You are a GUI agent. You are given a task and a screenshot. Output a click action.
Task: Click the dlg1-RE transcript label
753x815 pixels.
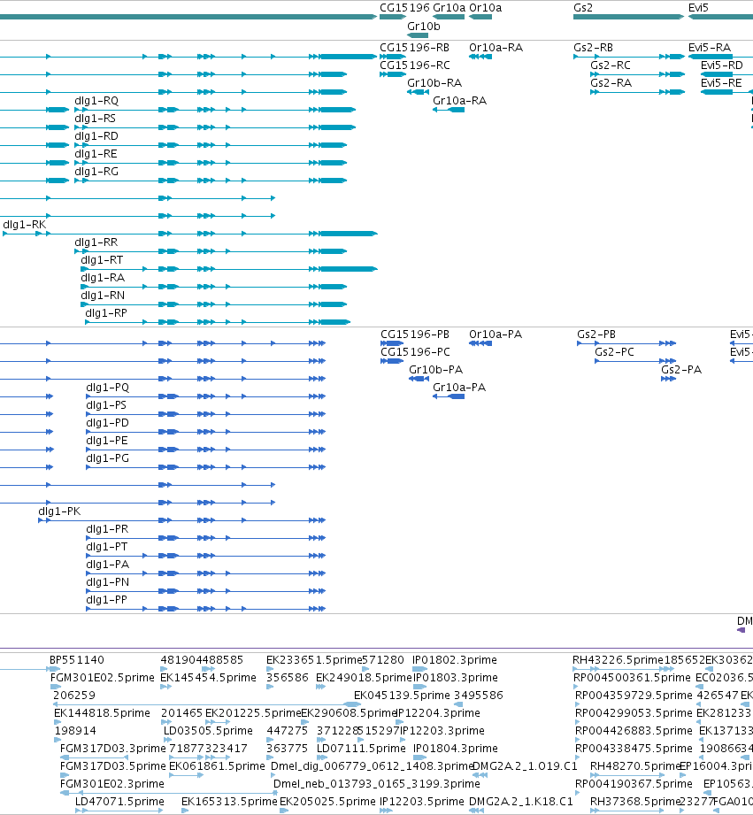tap(96, 154)
